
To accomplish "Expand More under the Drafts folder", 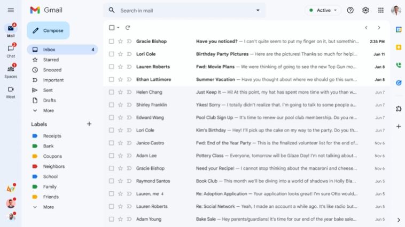I will (48, 111).
